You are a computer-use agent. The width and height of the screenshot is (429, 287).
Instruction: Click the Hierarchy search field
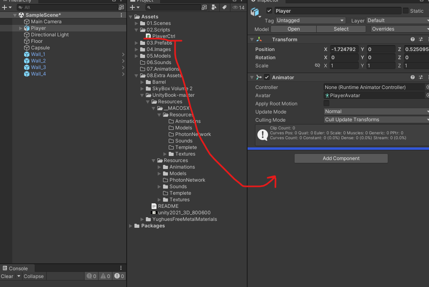[67, 7]
